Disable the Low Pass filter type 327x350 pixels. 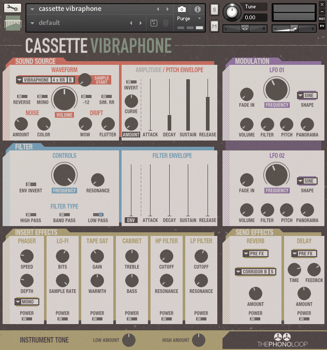coord(98,215)
